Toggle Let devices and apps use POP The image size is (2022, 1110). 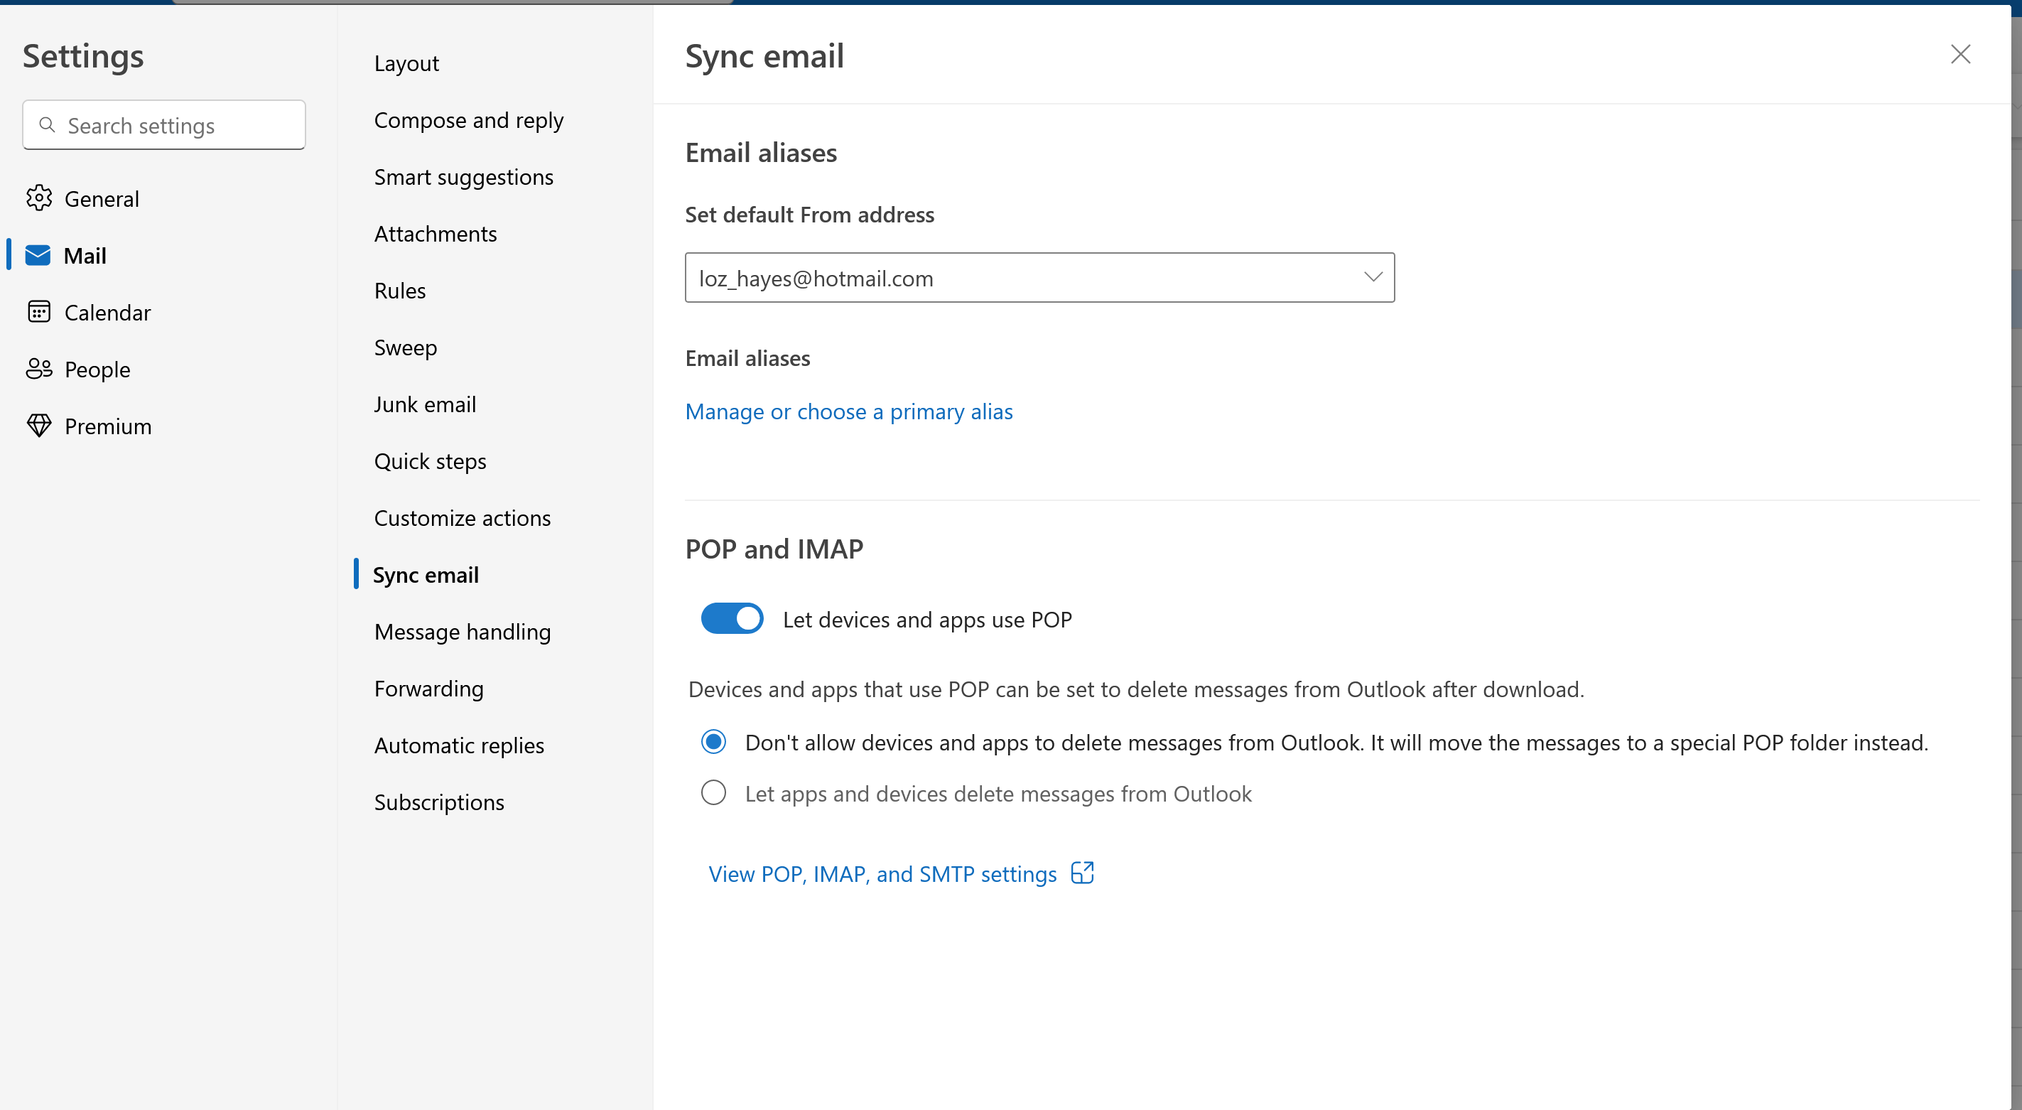[732, 618]
